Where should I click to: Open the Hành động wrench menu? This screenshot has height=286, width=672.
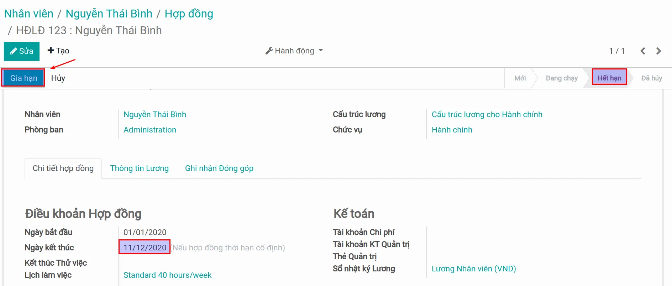(294, 51)
